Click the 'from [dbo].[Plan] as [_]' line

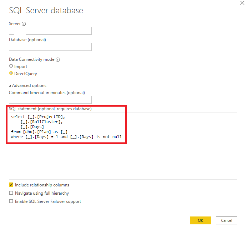39,132
